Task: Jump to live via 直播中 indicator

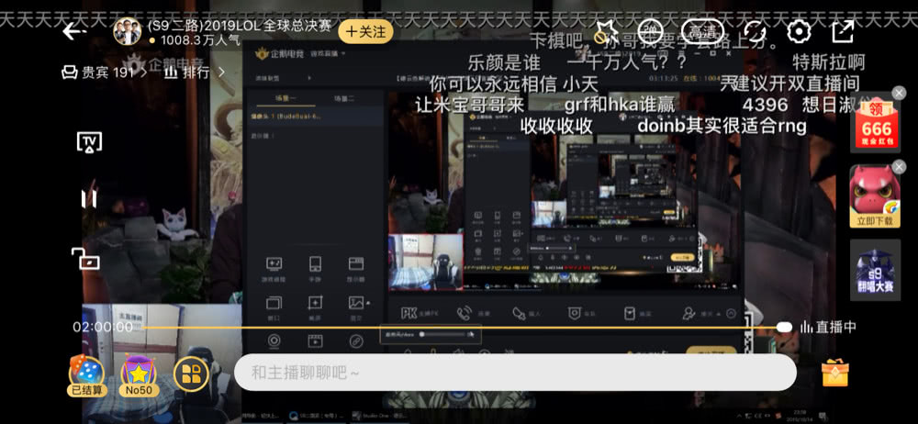Action: click(828, 328)
